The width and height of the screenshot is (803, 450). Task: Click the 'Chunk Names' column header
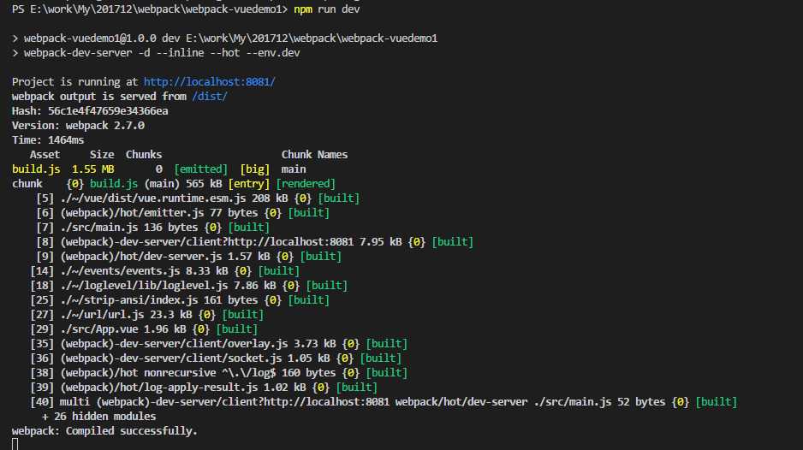click(314, 155)
